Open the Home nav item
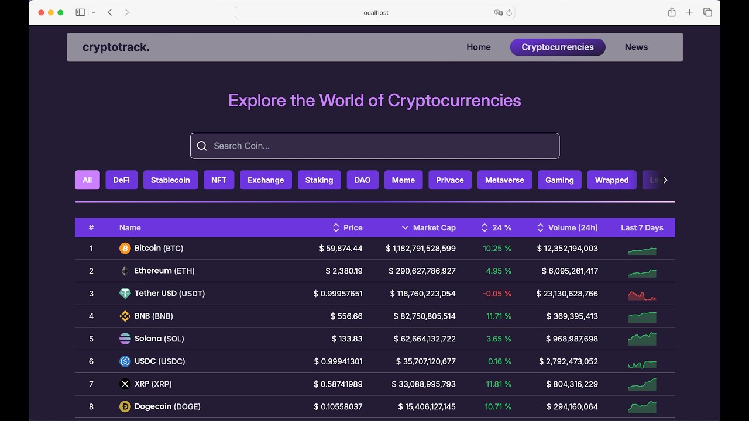 [479, 47]
